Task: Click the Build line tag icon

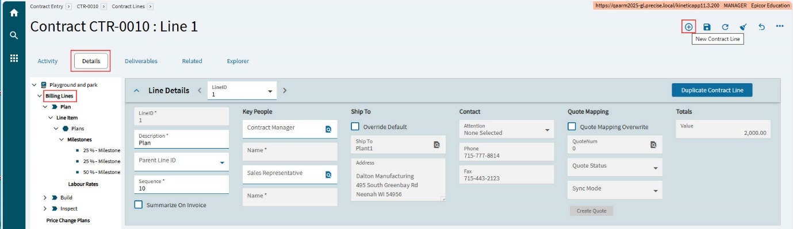Action: (x=54, y=197)
